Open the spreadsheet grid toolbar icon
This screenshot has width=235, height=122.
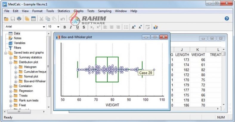pos(33,19)
